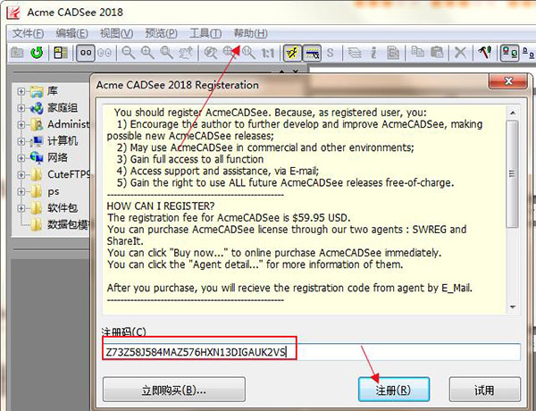Click the document pages icon

click(393, 53)
